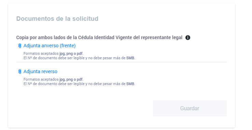Click the Documentos de la solicitud heading
This screenshot has width=252, height=130.
point(57,19)
